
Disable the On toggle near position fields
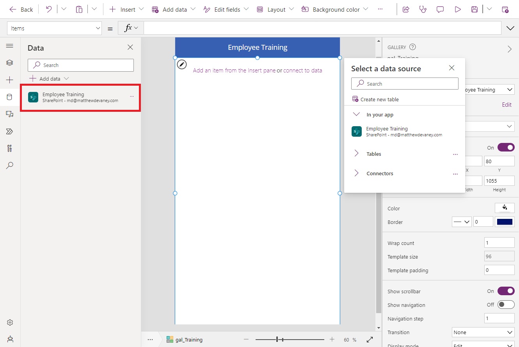(x=506, y=147)
